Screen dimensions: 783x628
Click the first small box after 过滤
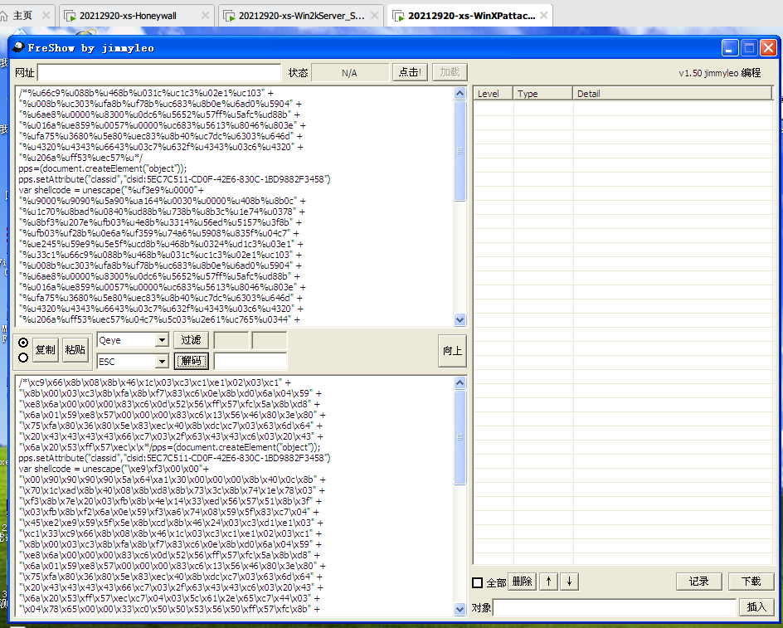pyautogui.click(x=231, y=340)
